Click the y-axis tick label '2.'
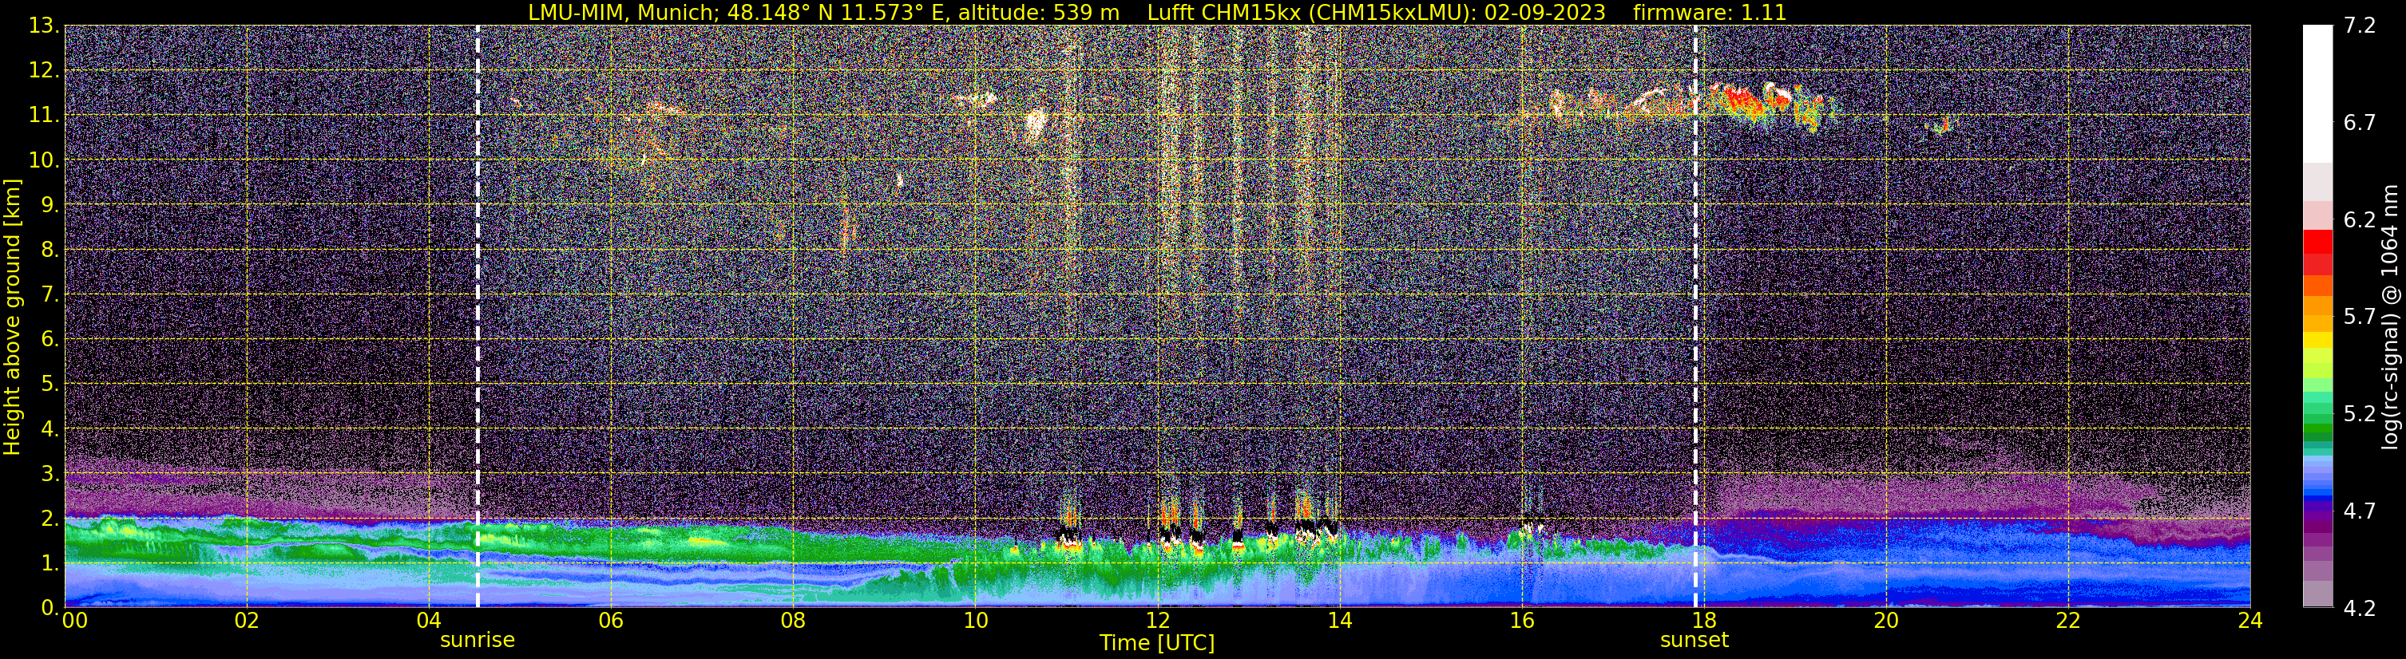 coord(50,518)
